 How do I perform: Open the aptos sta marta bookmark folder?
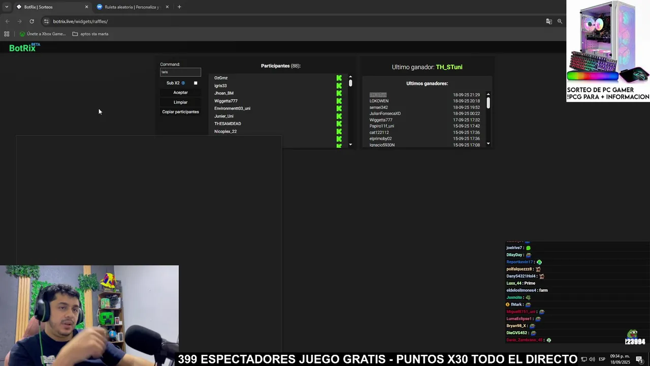pos(90,34)
